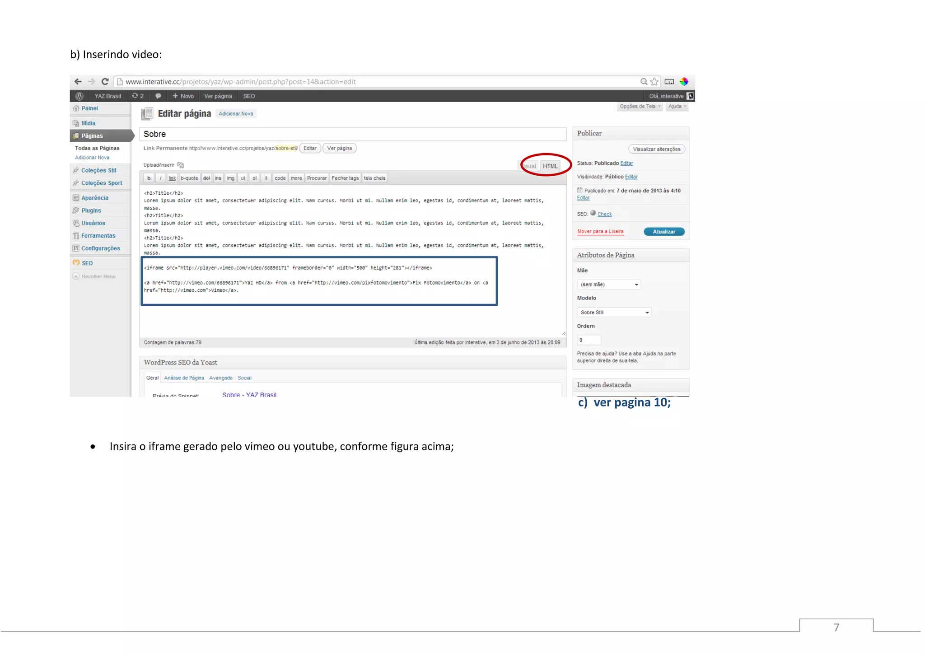Image resolution: width=925 pixels, height=654 pixels.
Task: Click the tela cheia toolbar button
Action: pos(374,178)
